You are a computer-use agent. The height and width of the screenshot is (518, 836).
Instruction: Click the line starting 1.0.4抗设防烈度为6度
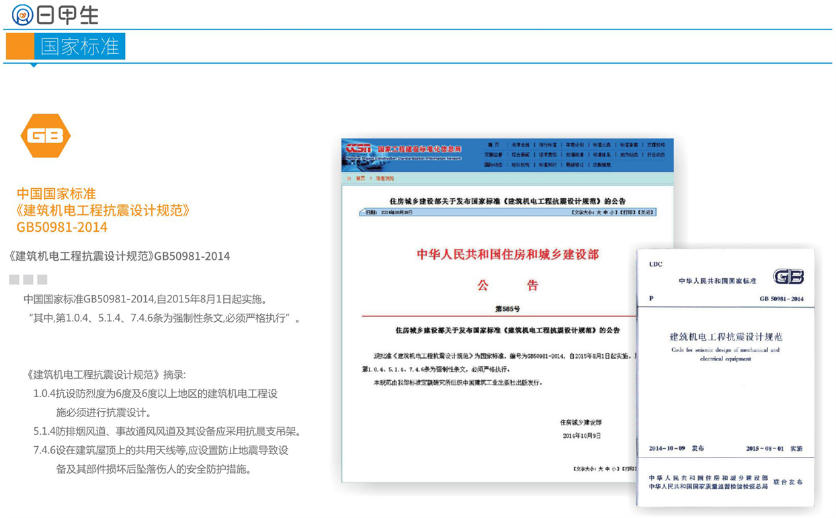pyautogui.click(x=155, y=394)
